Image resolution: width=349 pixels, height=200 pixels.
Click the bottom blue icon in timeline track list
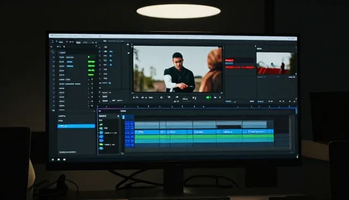point(101,148)
